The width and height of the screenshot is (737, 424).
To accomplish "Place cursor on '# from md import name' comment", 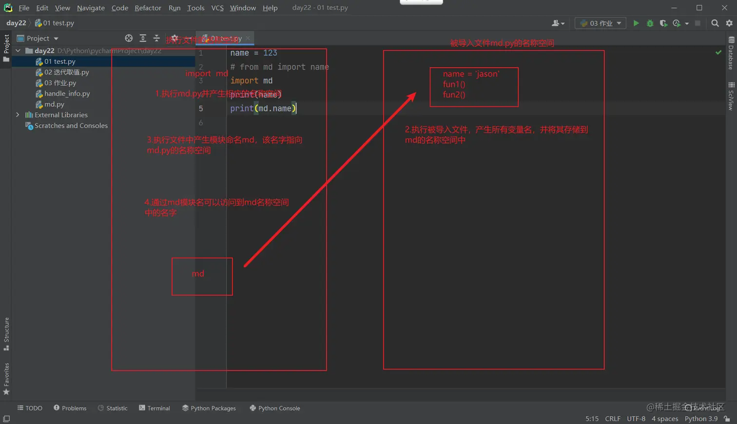I will click(x=279, y=67).
